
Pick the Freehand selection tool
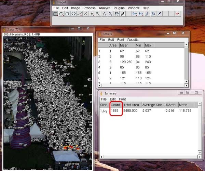(74, 14)
